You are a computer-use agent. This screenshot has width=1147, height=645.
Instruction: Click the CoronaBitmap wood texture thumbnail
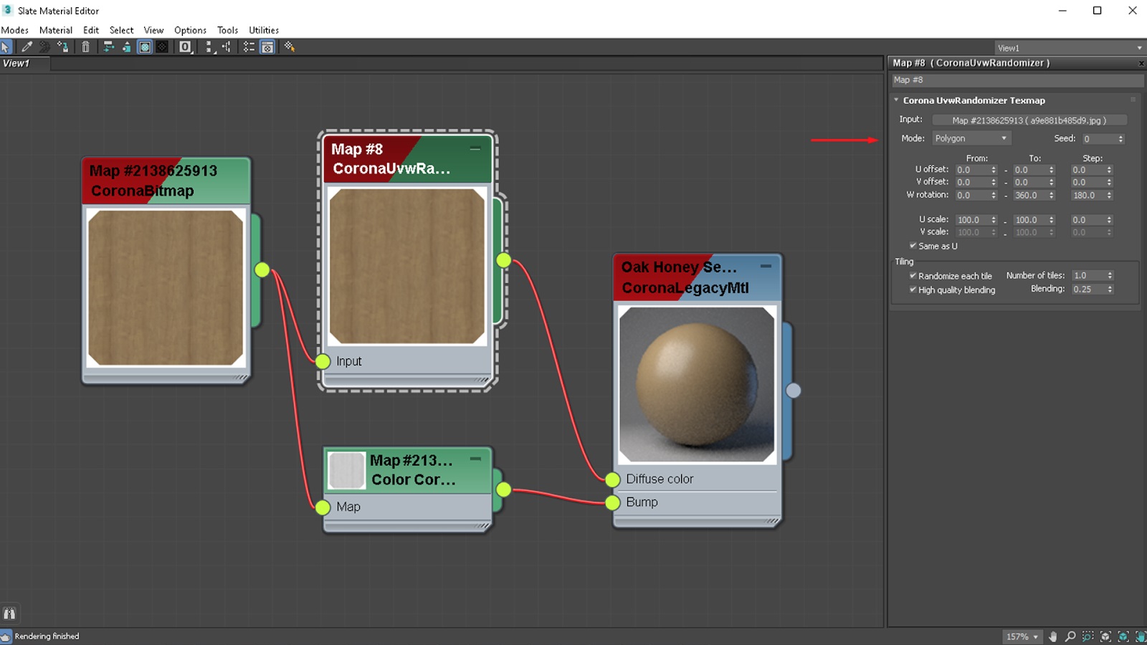166,288
